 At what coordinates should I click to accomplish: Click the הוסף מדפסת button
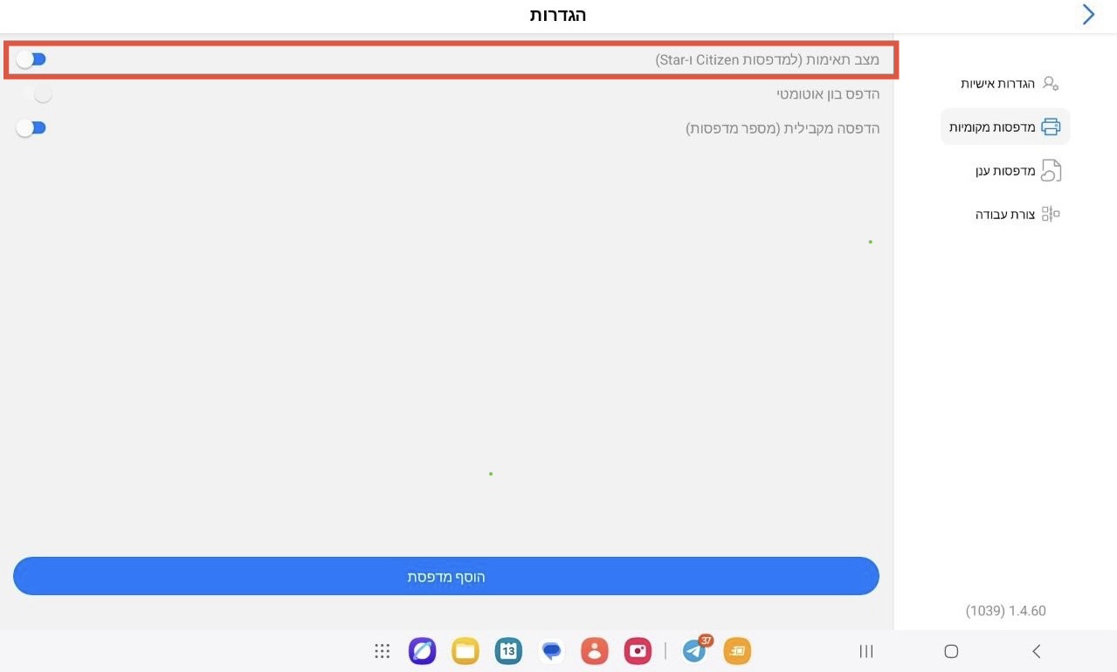446,576
